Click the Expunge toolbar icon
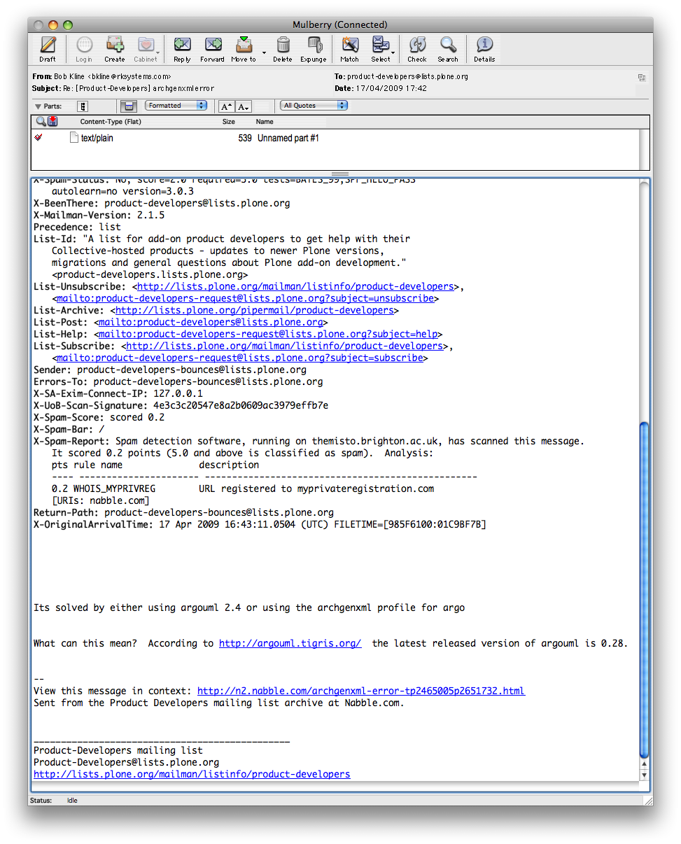 pyautogui.click(x=314, y=48)
